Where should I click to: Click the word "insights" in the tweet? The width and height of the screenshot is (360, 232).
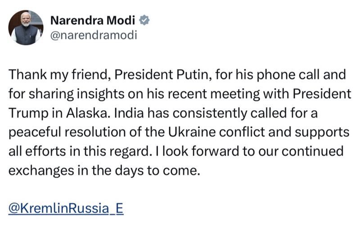point(100,94)
